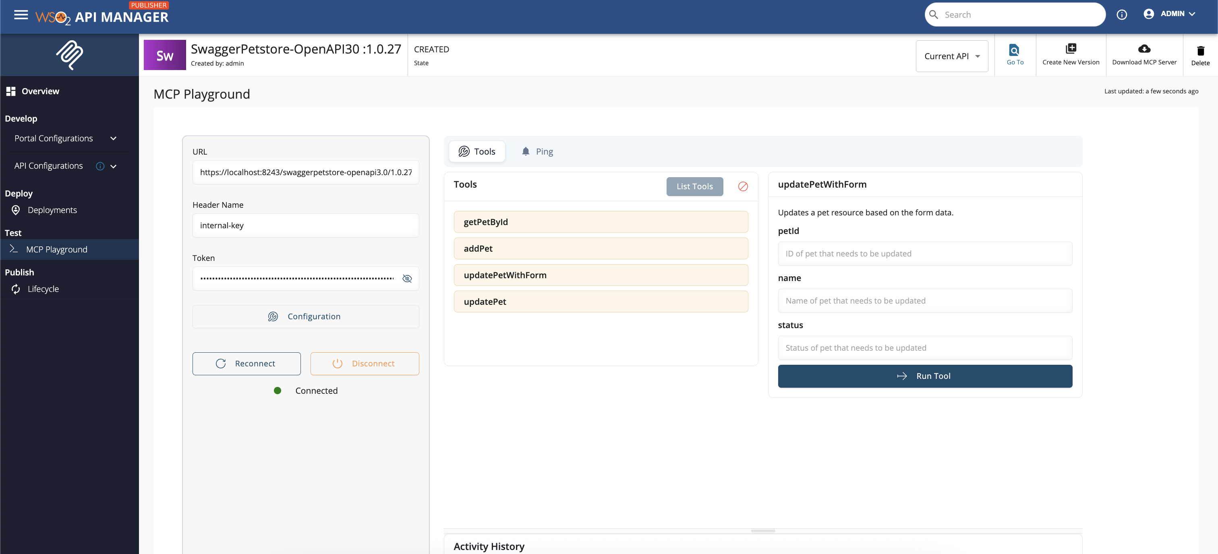This screenshot has height=554, width=1218.
Task: Open the hamburger navigation menu
Action: tap(21, 14)
